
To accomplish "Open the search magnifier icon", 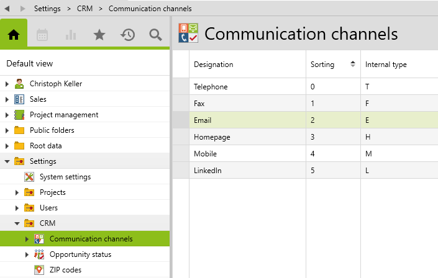I will click(x=155, y=35).
